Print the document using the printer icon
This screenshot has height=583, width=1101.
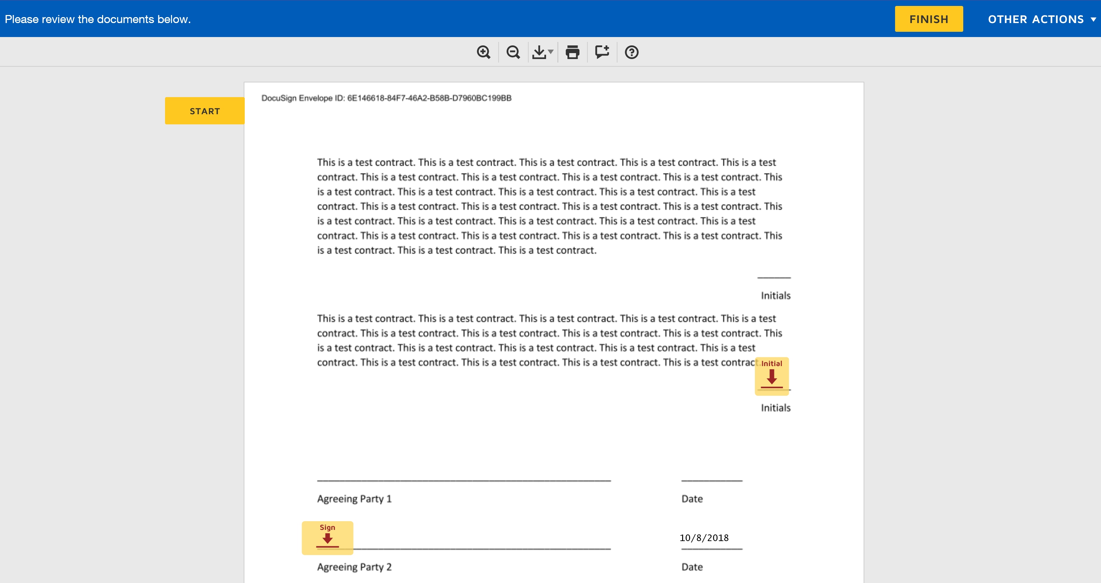[x=572, y=52]
